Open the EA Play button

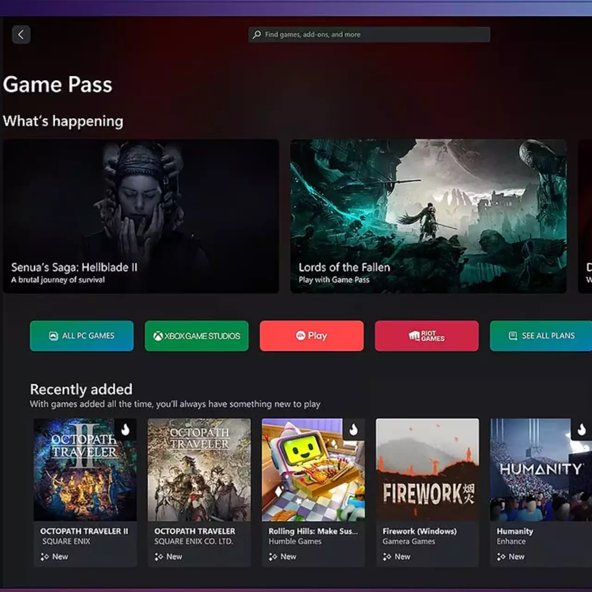click(312, 336)
